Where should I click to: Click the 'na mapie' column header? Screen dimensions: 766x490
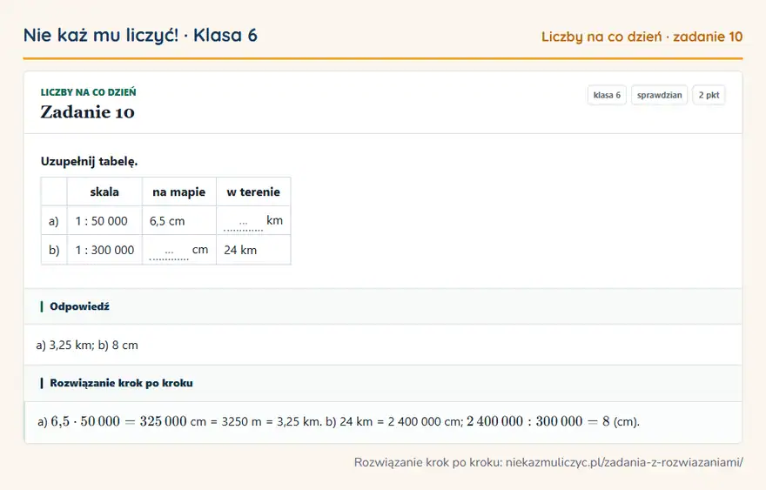coord(178,191)
